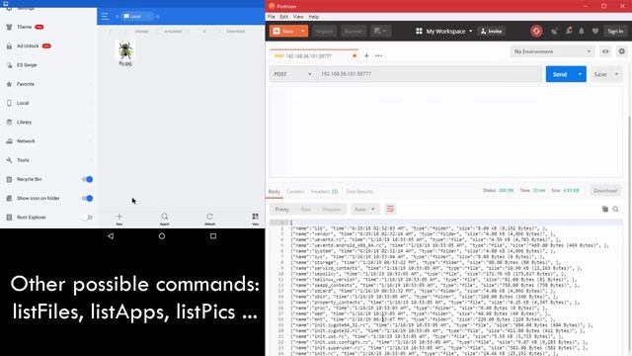Tap the Android recent apps button

213,236
